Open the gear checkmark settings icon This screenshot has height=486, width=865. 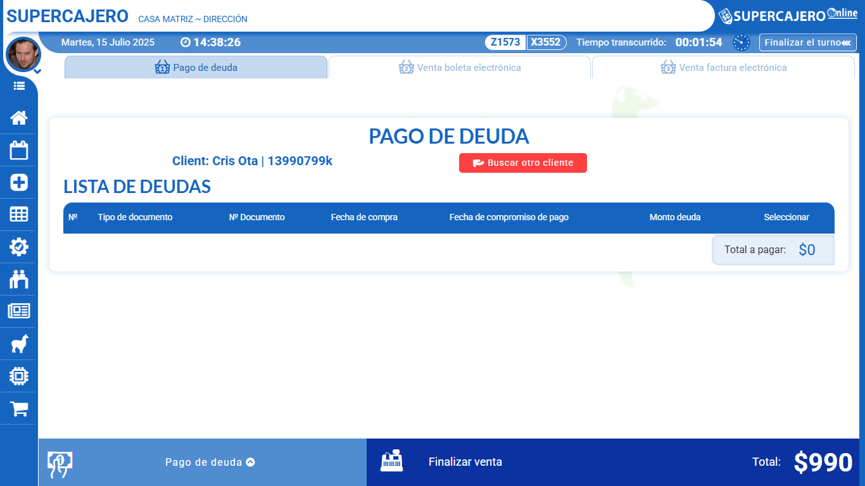tap(19, 247)
